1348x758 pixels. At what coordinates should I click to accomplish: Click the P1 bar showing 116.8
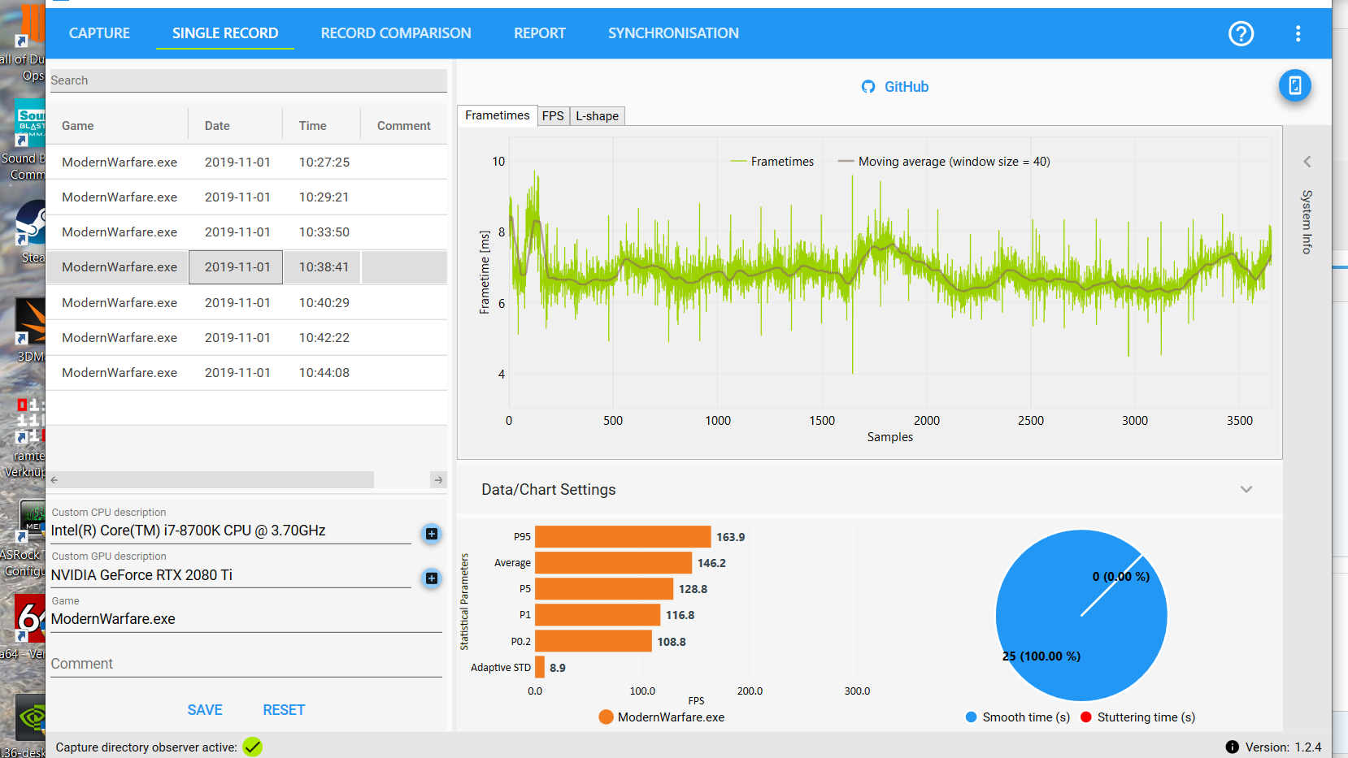click(598, 615)
